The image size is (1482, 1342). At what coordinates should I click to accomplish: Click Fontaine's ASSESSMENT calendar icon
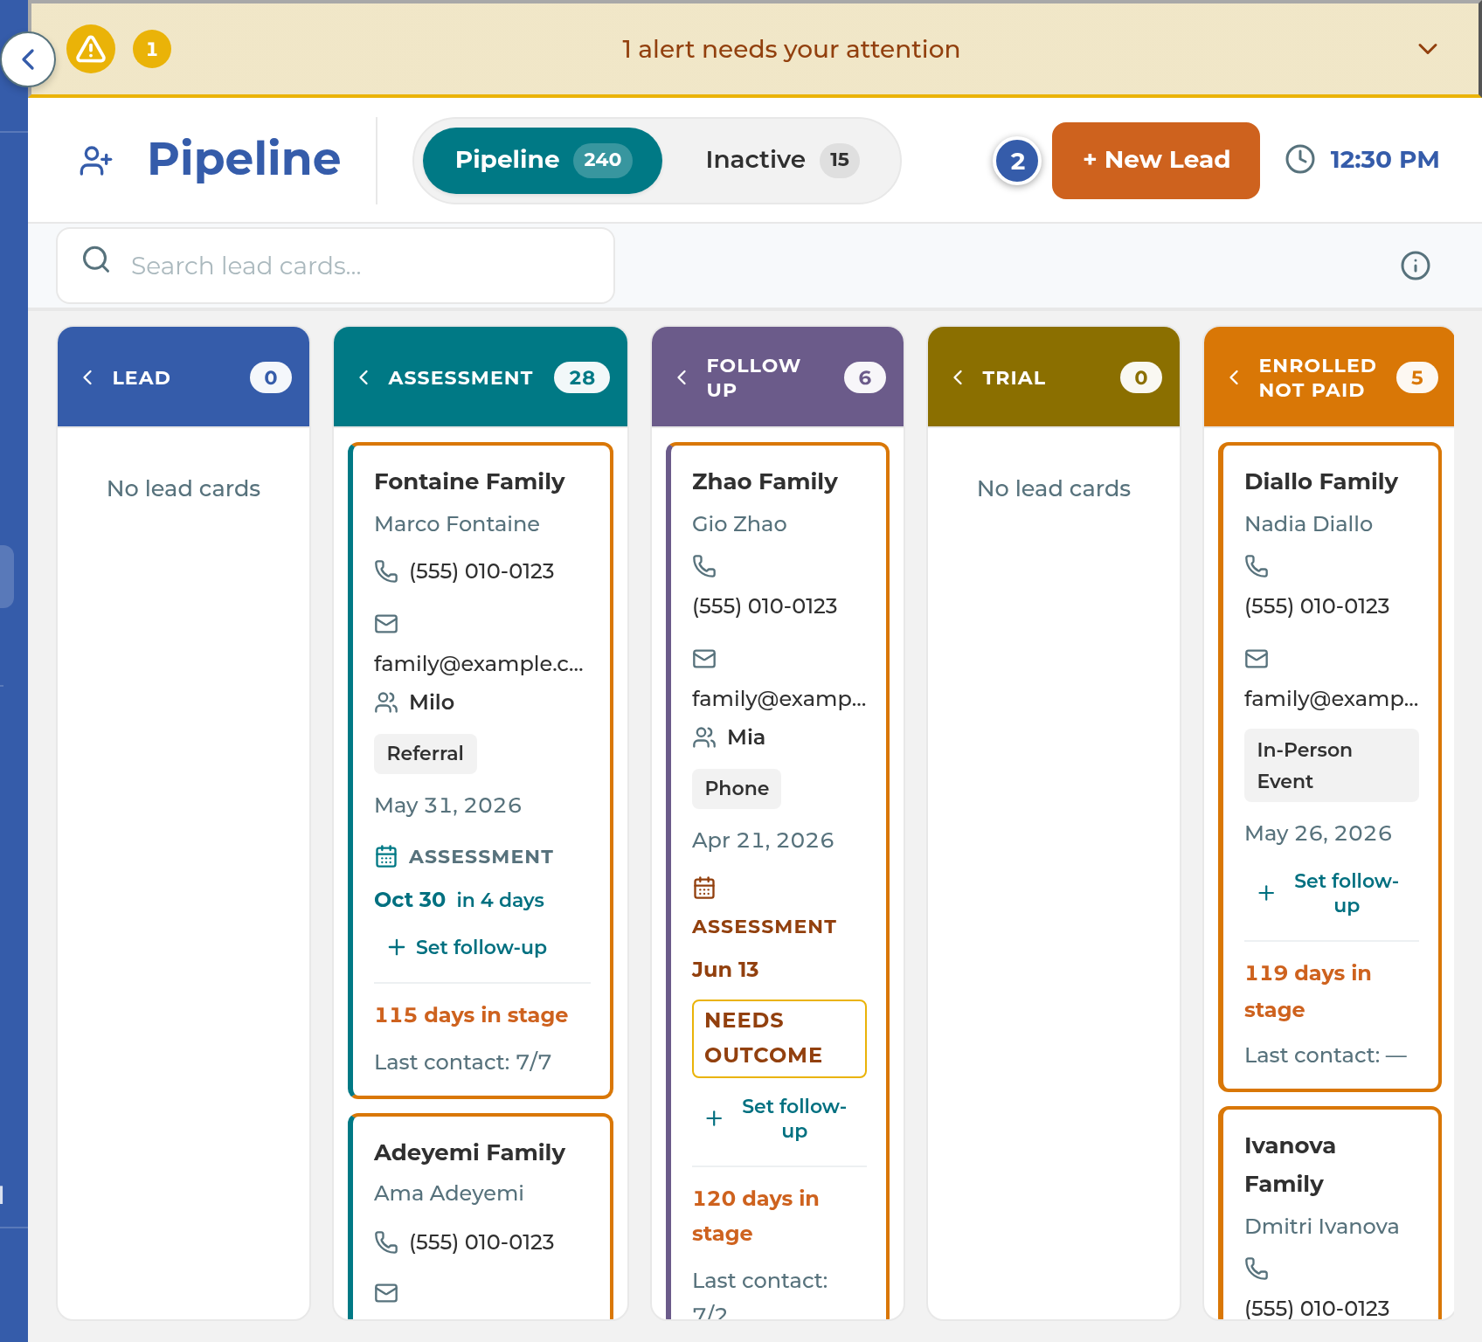(x=386, y=856)
